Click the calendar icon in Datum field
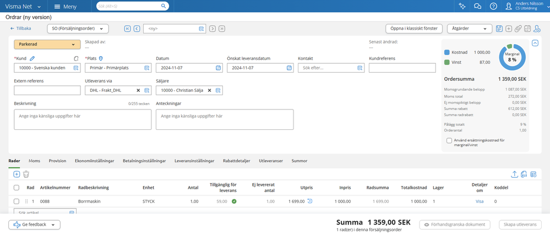The height and width of the screenshot is (235, 550). point(218,68)
